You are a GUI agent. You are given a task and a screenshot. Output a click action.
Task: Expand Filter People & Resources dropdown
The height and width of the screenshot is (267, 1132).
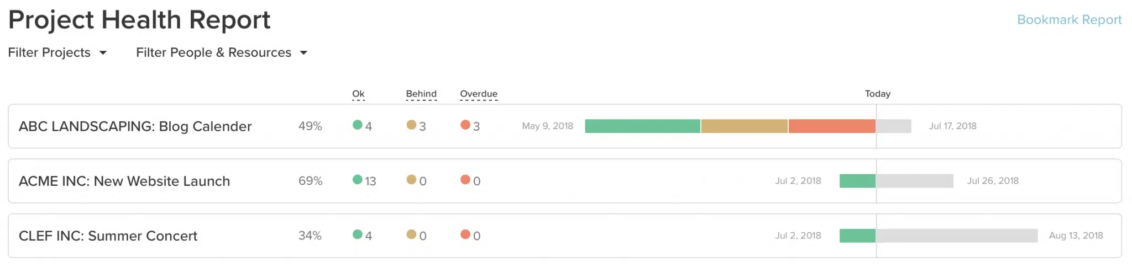coord(221,52)
